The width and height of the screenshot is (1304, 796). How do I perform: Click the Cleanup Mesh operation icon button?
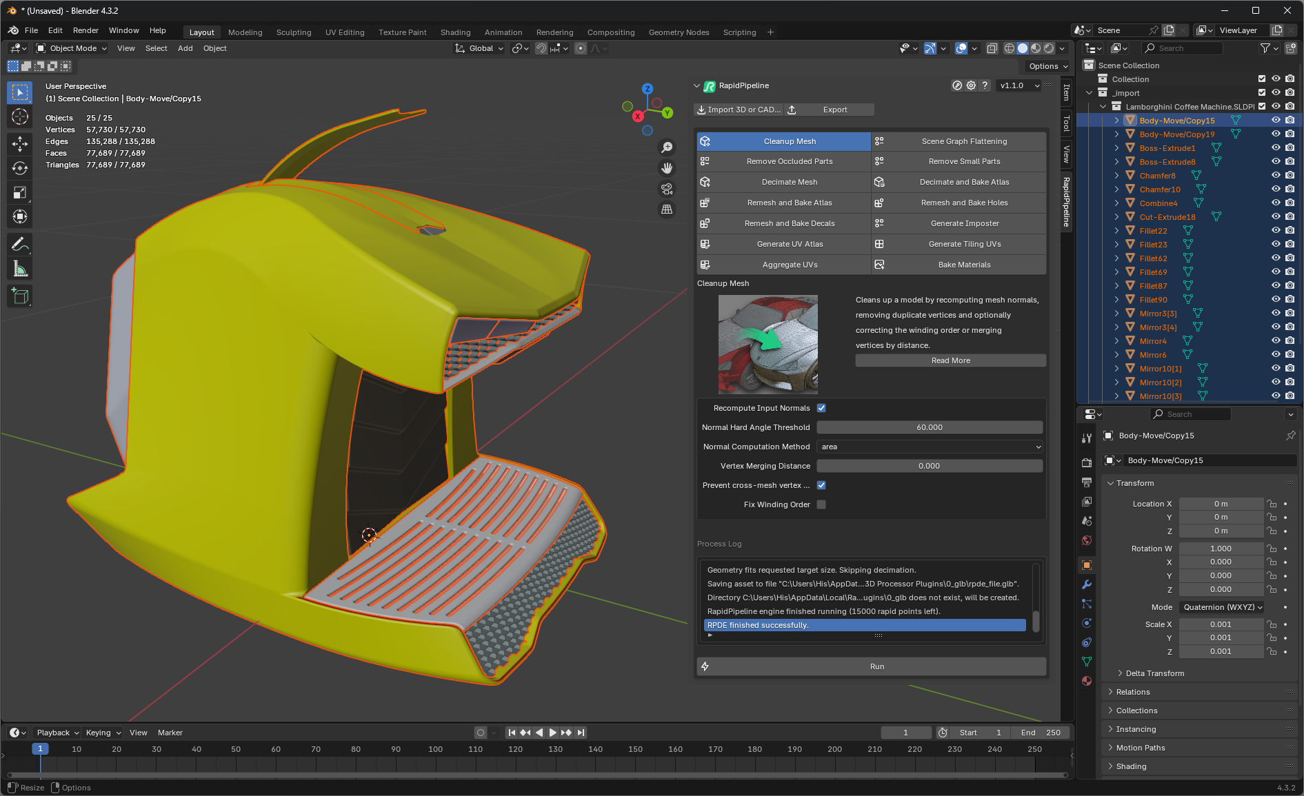(x=705, y=141)
